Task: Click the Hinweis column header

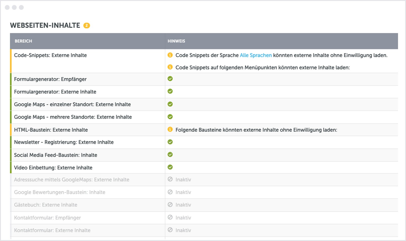Action: pos(176,41)
